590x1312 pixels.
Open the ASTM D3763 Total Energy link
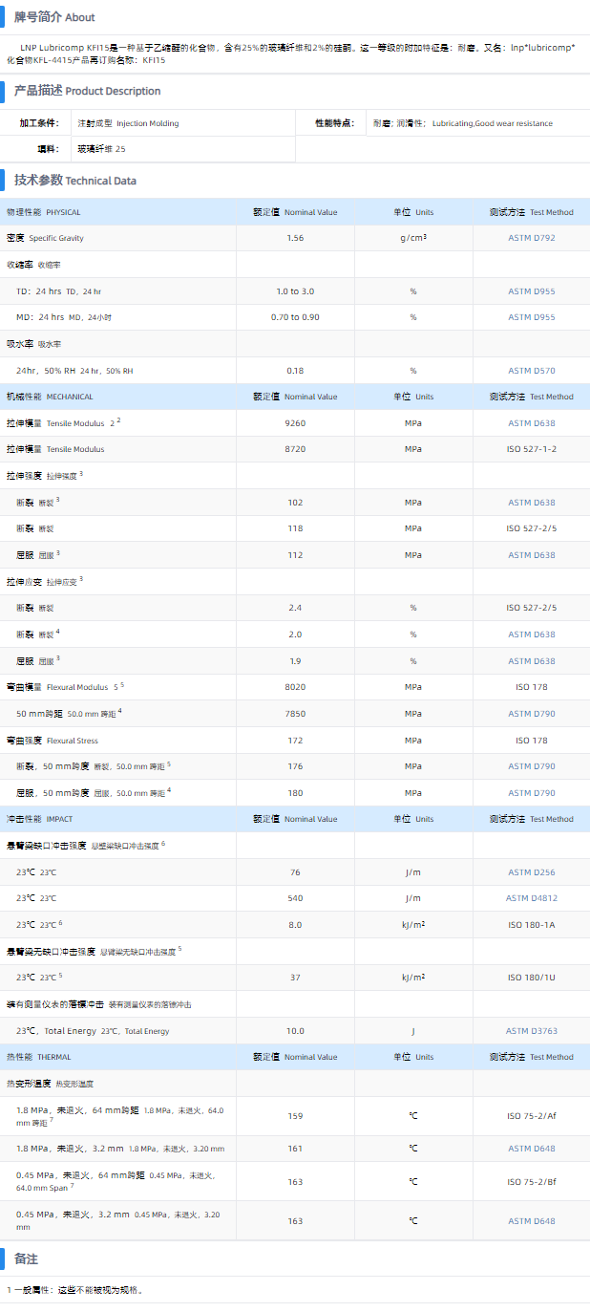click(531, 1031)
